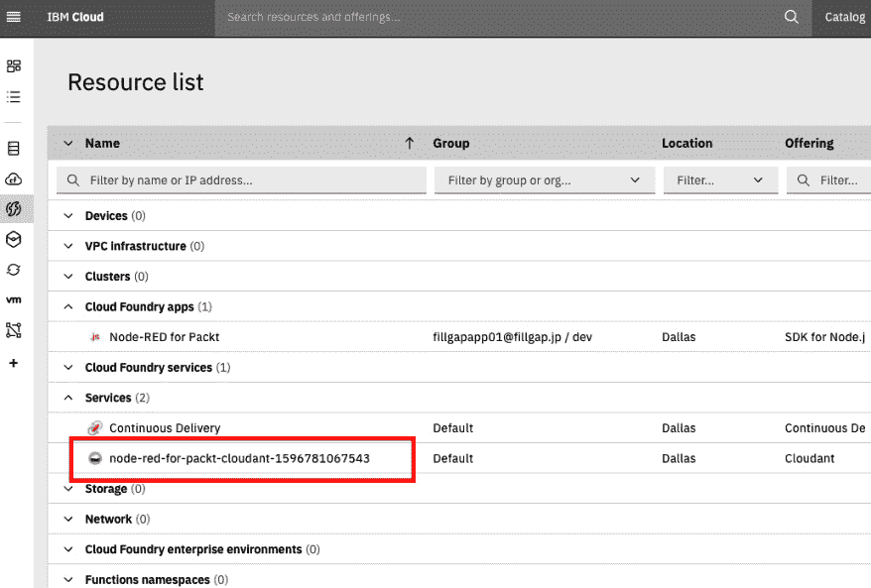The height and width of the screenshot is (588, 871).
Task: Click Default group in Cloudant row
Action: (x=452, y=459)
